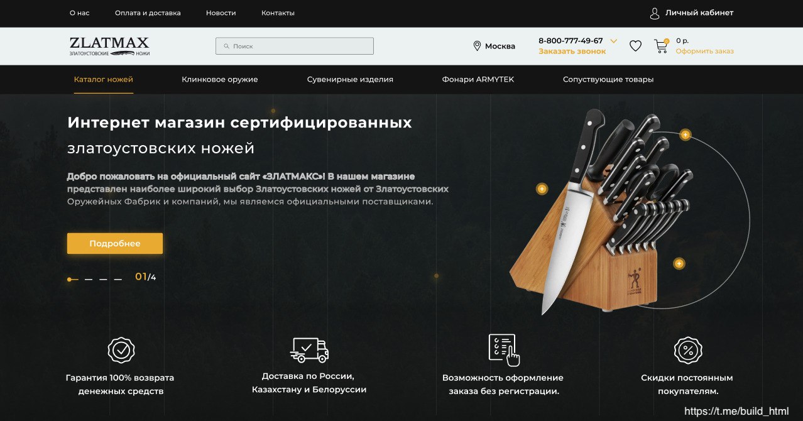Image resolution: width=803 pixels, height=421 pixels.
Task: Click the guarantee checkmark badge icon
Action: tap(120, 351)
